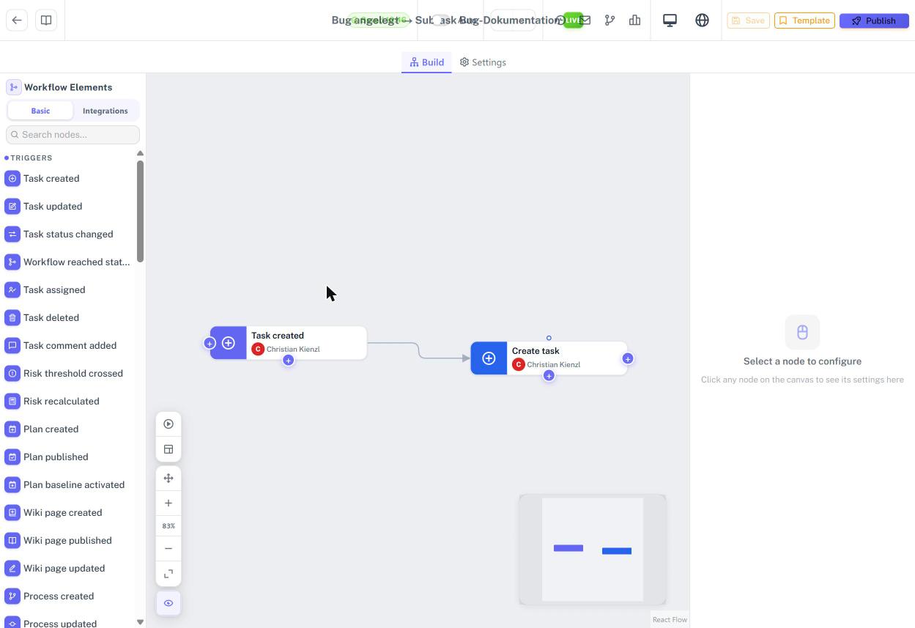
Task: Choose Task status changed trigger
Action: [x=67, y=234]
